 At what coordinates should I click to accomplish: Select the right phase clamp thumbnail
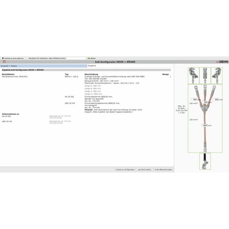217,75
